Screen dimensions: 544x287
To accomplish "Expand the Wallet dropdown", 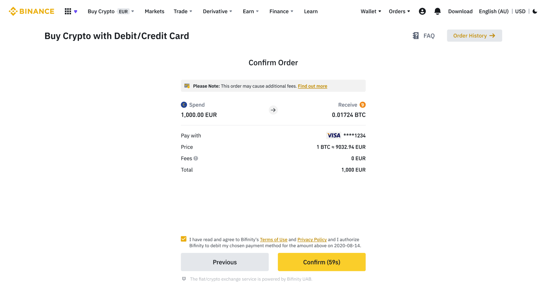I will (x=371, y=11).
